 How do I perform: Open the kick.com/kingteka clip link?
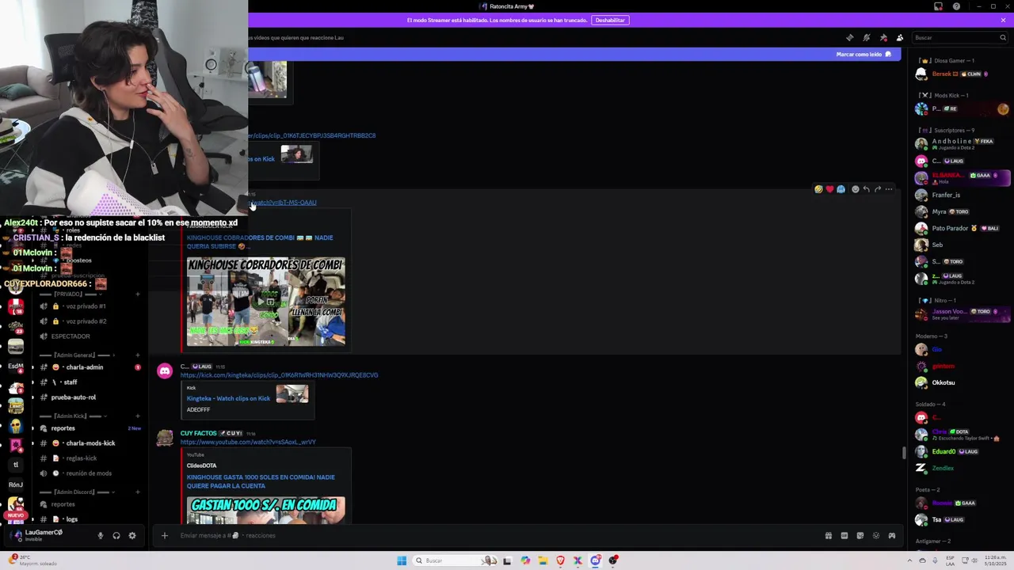tap(279, 375)
